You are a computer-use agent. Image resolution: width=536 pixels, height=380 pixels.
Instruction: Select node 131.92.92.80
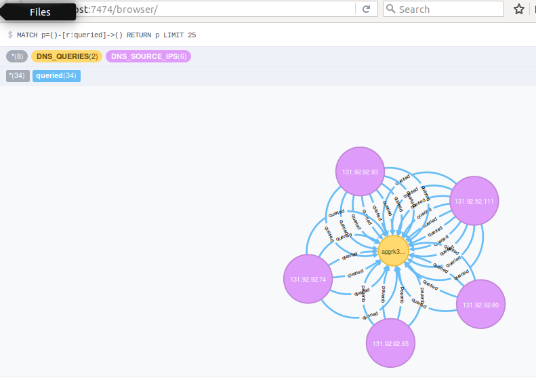(480, 305)
